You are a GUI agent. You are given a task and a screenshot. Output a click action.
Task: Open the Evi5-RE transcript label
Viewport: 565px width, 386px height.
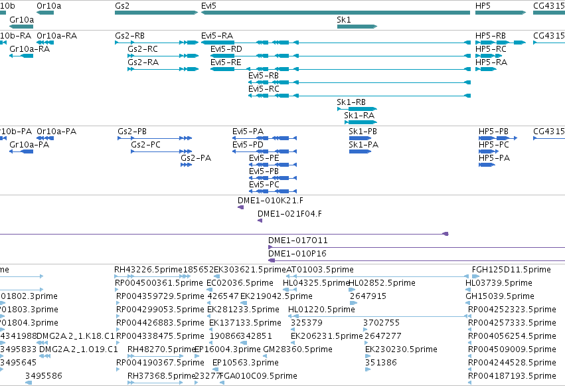226,62
